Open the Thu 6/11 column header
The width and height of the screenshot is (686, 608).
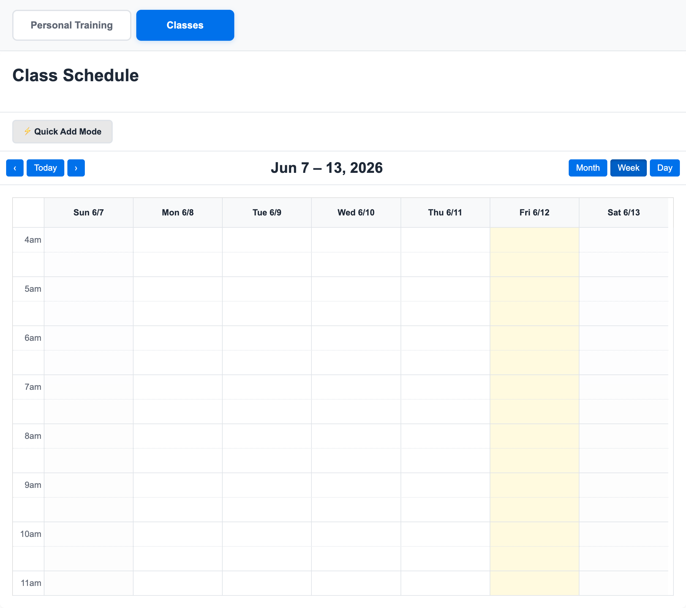pos(445,212)
